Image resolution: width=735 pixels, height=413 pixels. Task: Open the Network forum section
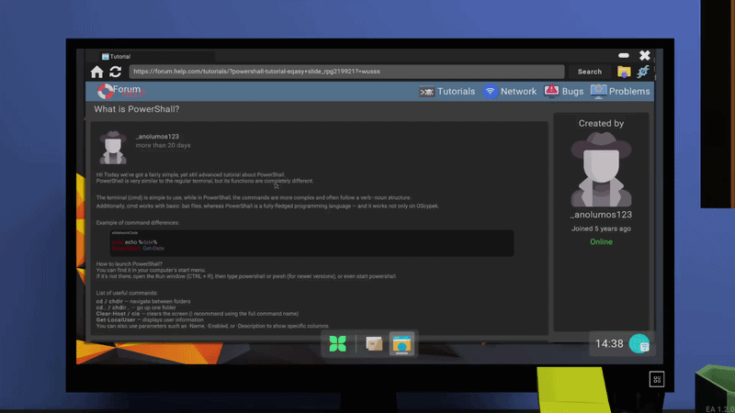(x=518, y=91)
